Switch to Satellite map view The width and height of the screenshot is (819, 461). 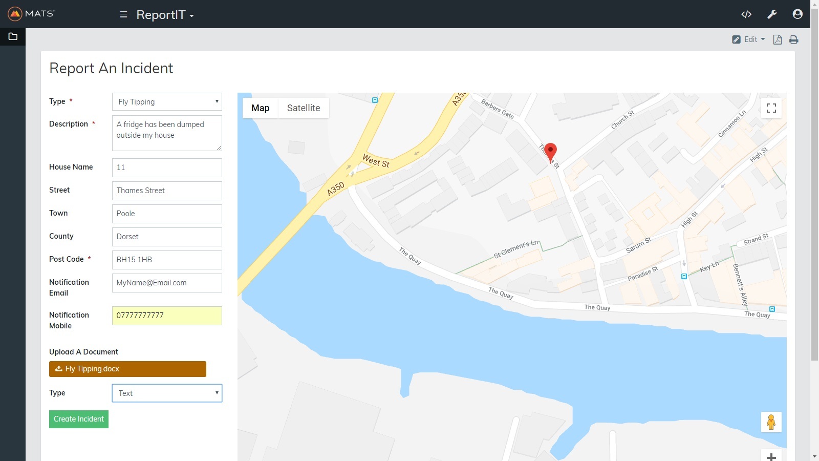(x=304, y=108)
